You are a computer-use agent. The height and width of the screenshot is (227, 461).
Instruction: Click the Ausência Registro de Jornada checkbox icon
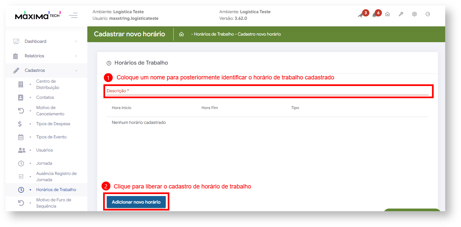21,177
